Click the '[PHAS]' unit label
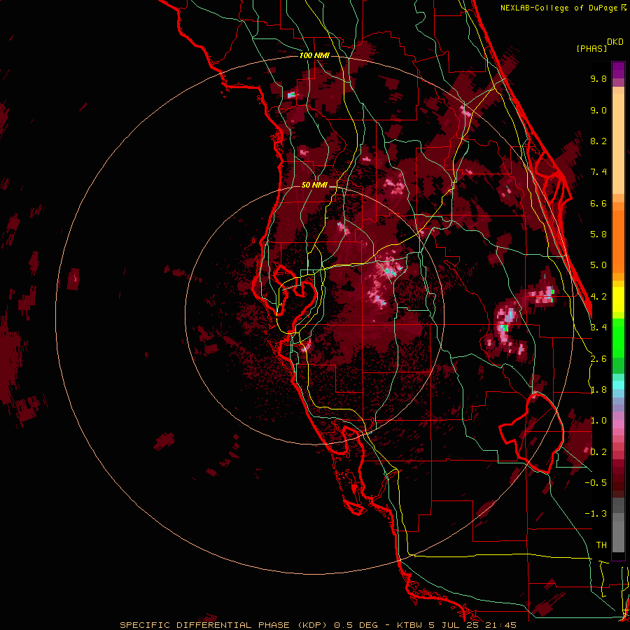 (x=591, y=48)
